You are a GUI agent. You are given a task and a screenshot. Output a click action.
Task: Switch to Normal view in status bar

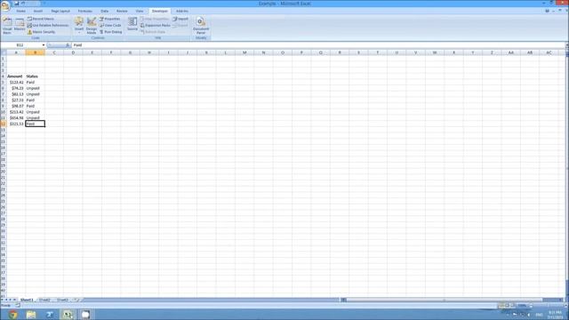[x=501, y=305]
